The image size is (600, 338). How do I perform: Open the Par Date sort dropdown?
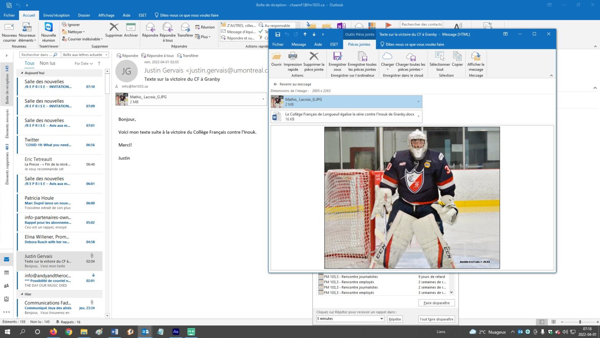(x=84, y=63)
